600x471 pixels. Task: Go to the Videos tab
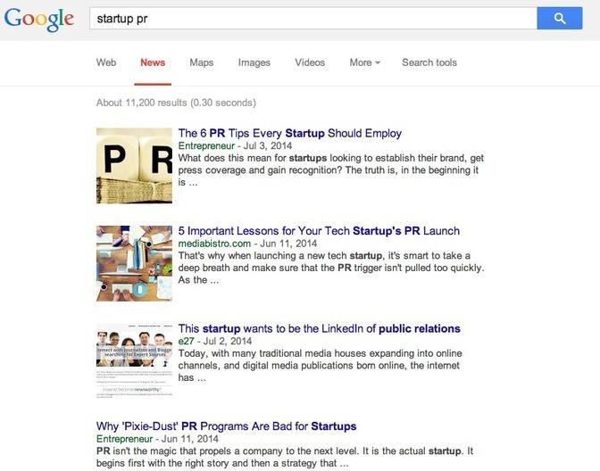[x=310, y=62]
